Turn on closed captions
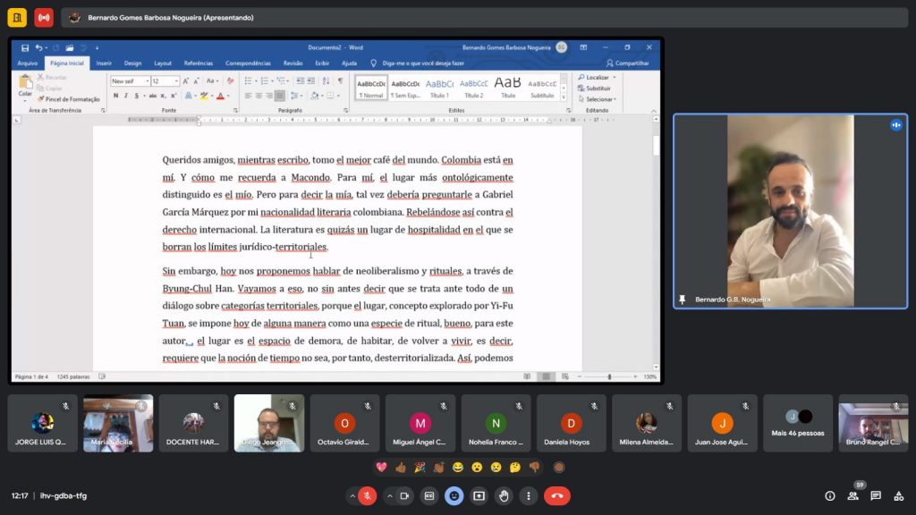The image size is (916, 515). pos(429,495)
